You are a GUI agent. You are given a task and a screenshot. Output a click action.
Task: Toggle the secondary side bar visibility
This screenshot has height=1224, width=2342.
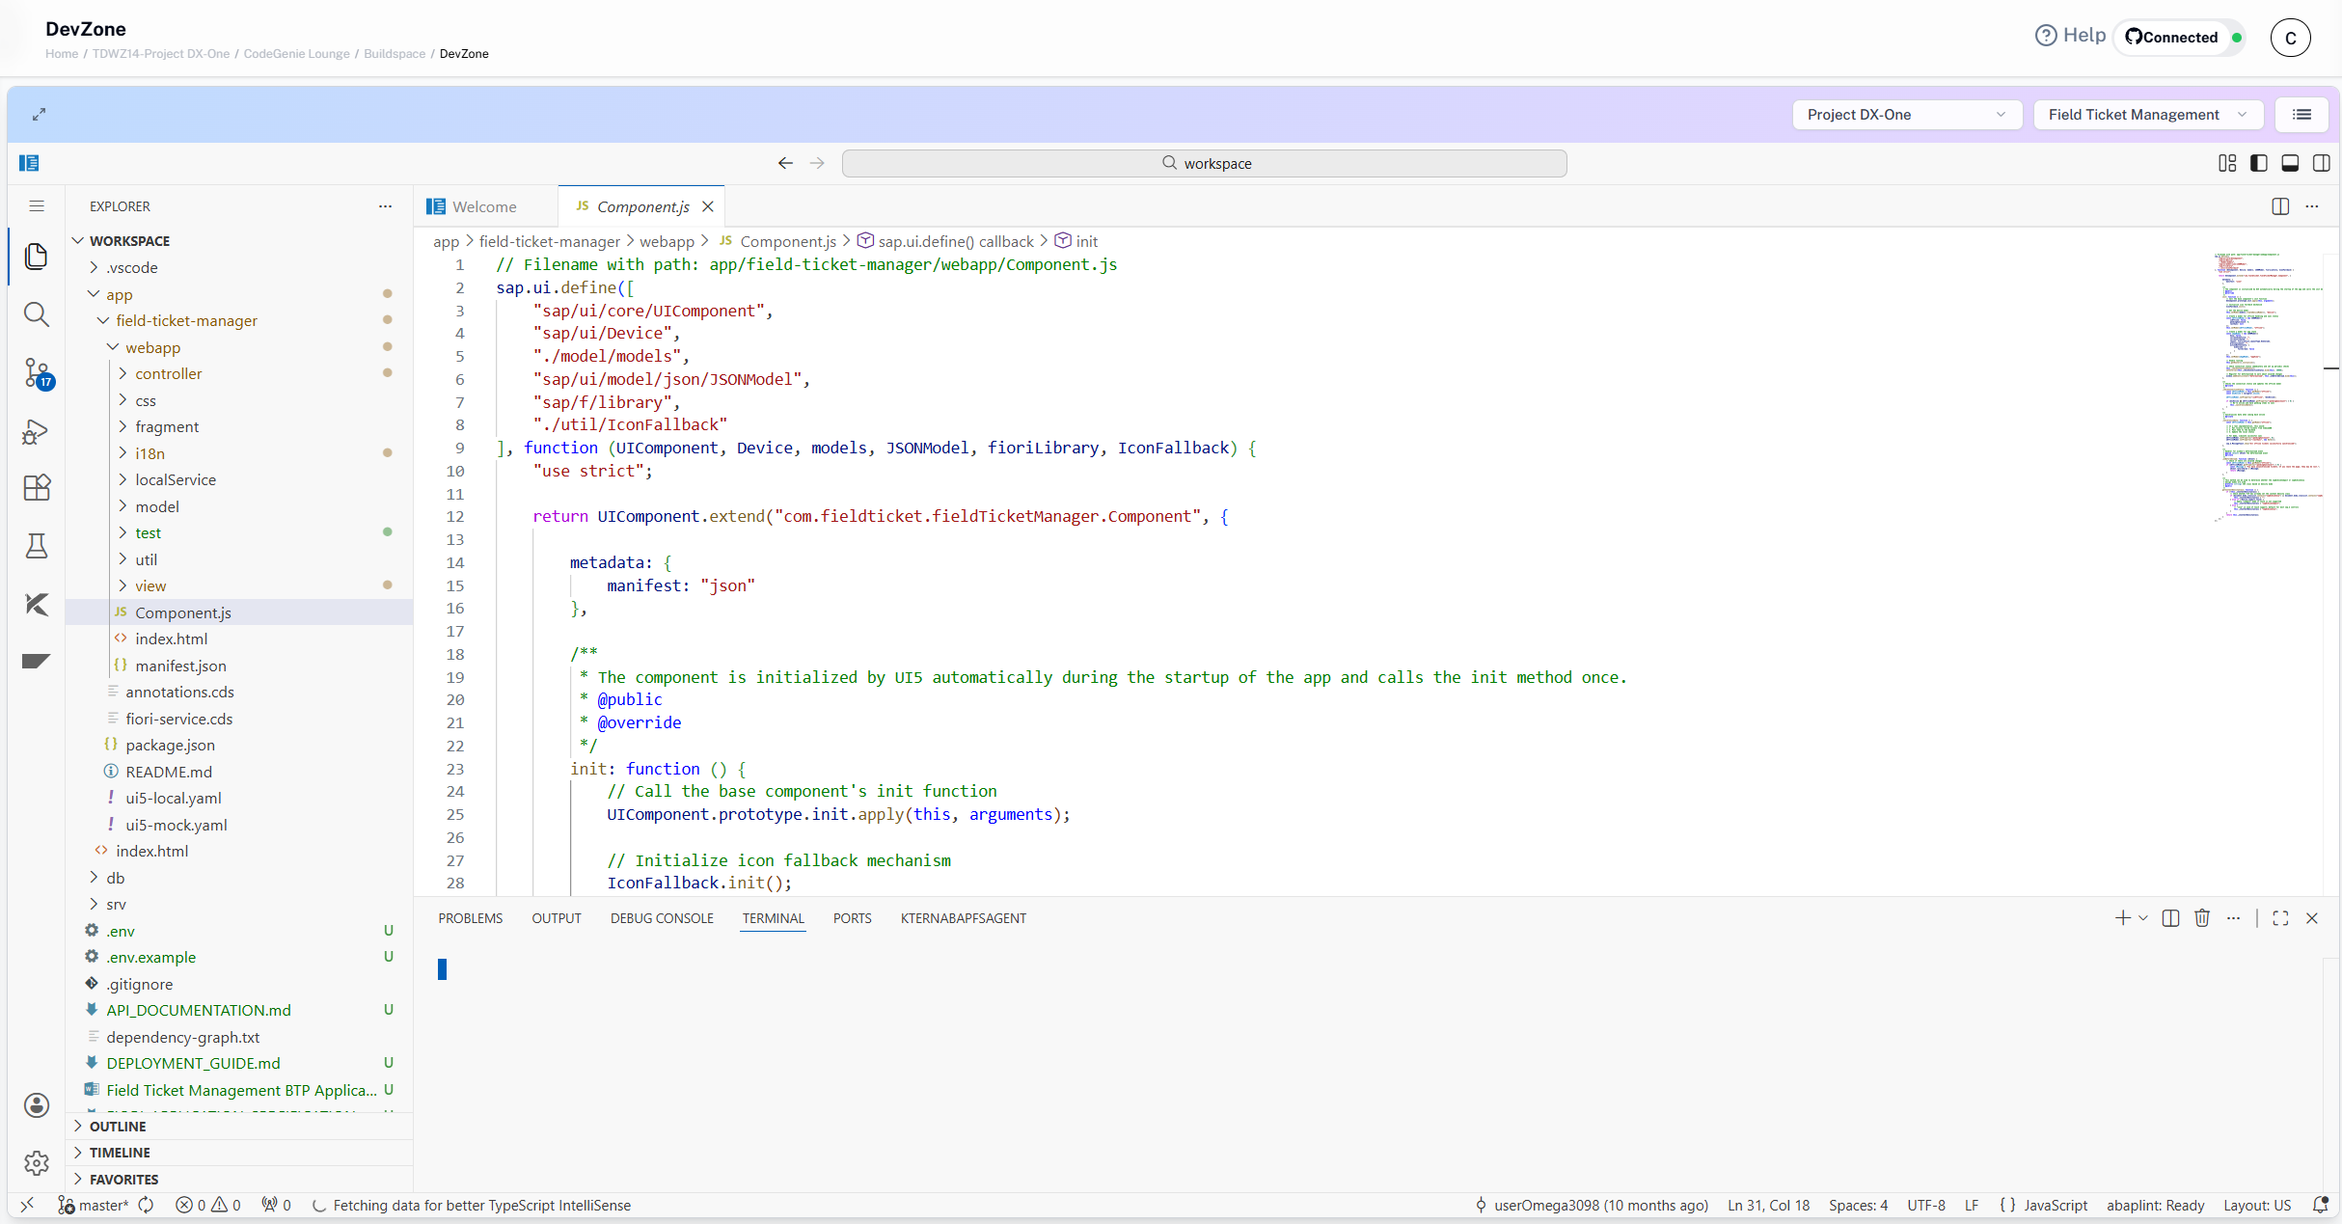coord(2322,163)
